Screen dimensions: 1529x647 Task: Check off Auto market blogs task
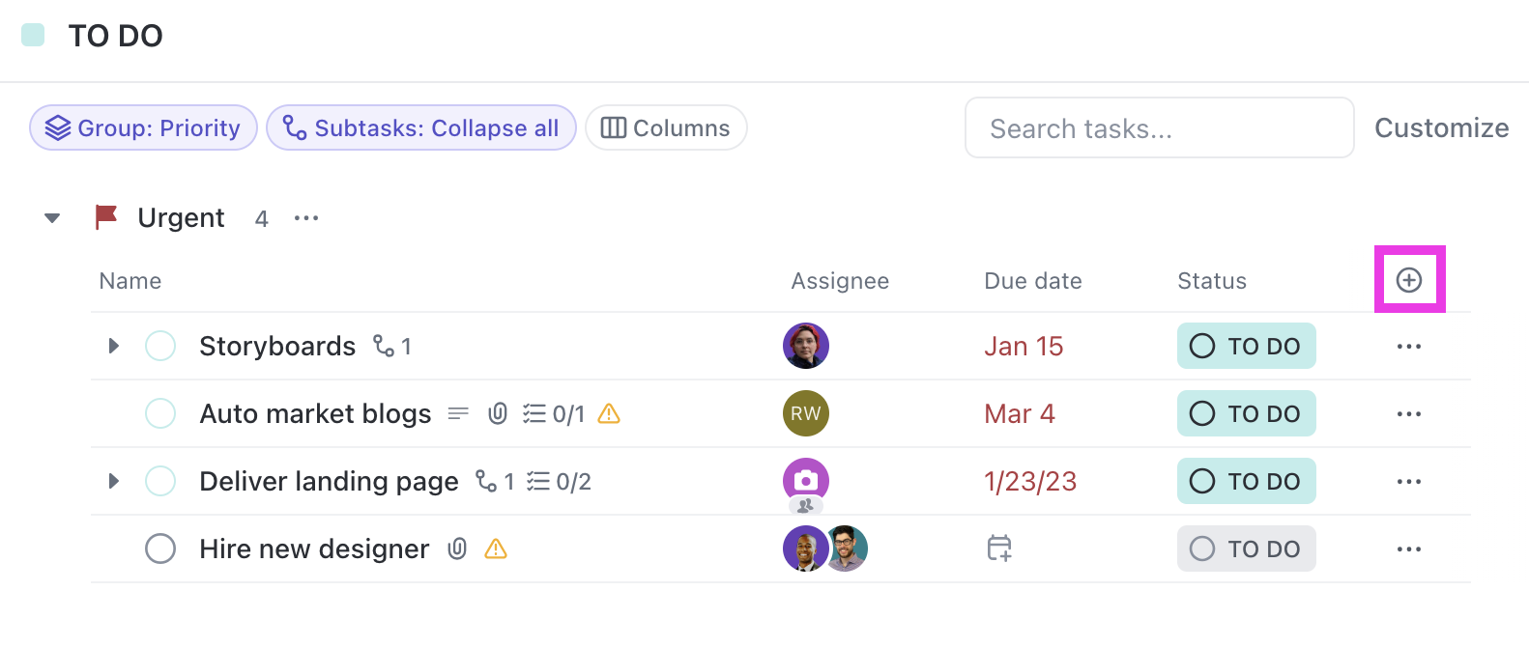click(x=160, y=413)
